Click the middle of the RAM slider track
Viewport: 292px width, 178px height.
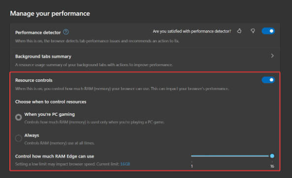[x=230, y=156]
